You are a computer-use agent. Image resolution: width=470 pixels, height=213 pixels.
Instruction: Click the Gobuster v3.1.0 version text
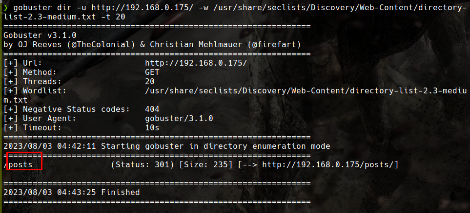[40, 35]
